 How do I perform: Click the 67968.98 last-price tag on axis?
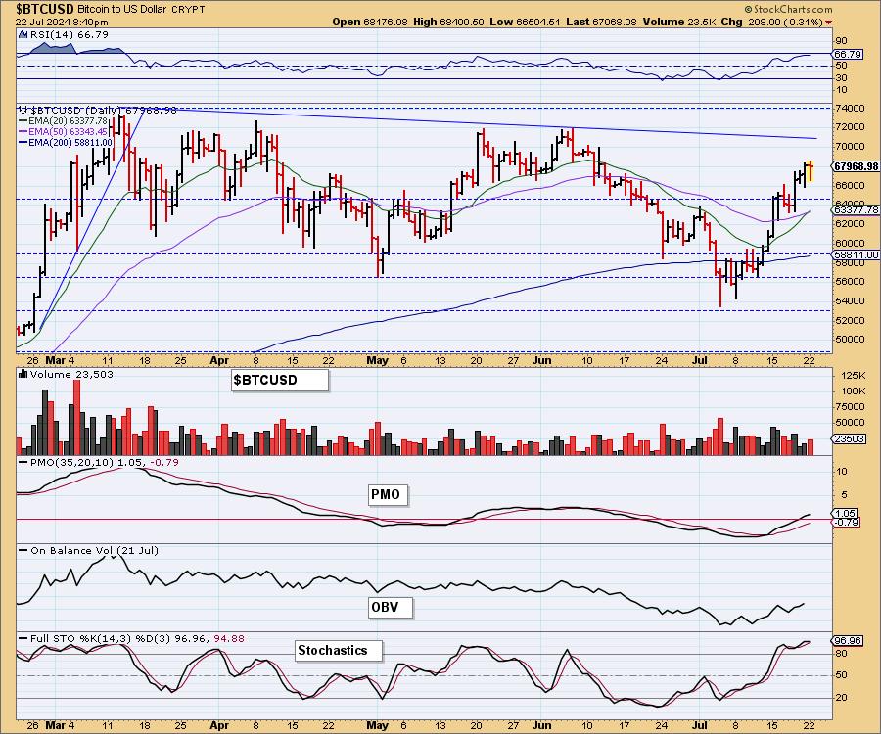(857, 166)
